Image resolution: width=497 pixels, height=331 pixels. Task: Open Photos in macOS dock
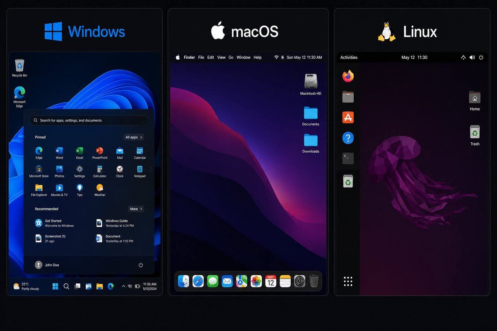coord(256,281)
